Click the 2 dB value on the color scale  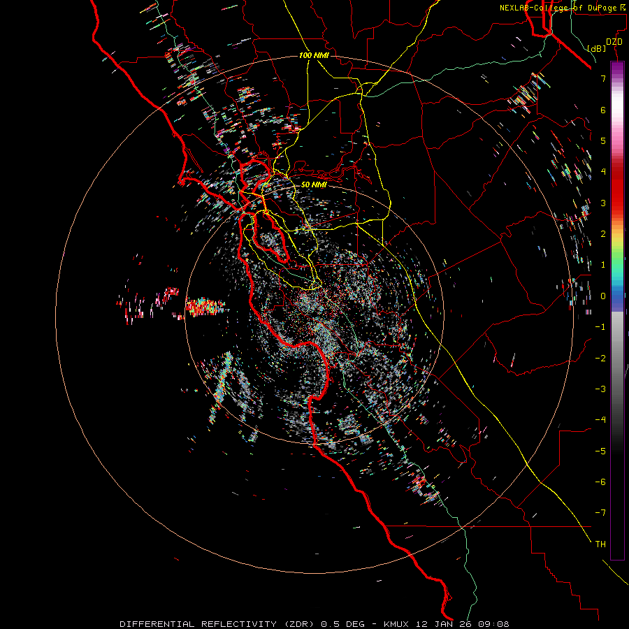[603, 234]
